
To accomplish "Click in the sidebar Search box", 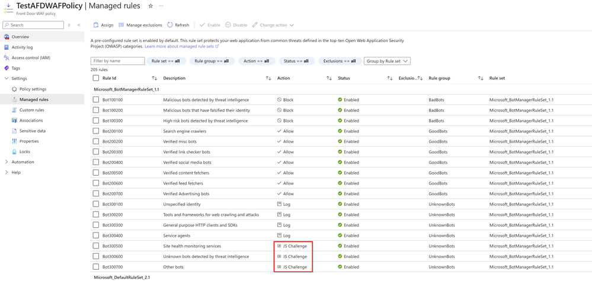I will pos(33,25).
